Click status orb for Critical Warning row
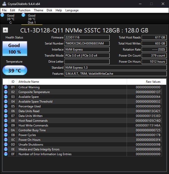Image resolution: width=169 pixels, height=174 pixels. pyautogui.click(x=6, y=87)
